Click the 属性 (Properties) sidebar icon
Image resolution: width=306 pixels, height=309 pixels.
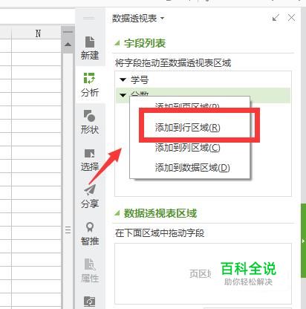(90, 270)
